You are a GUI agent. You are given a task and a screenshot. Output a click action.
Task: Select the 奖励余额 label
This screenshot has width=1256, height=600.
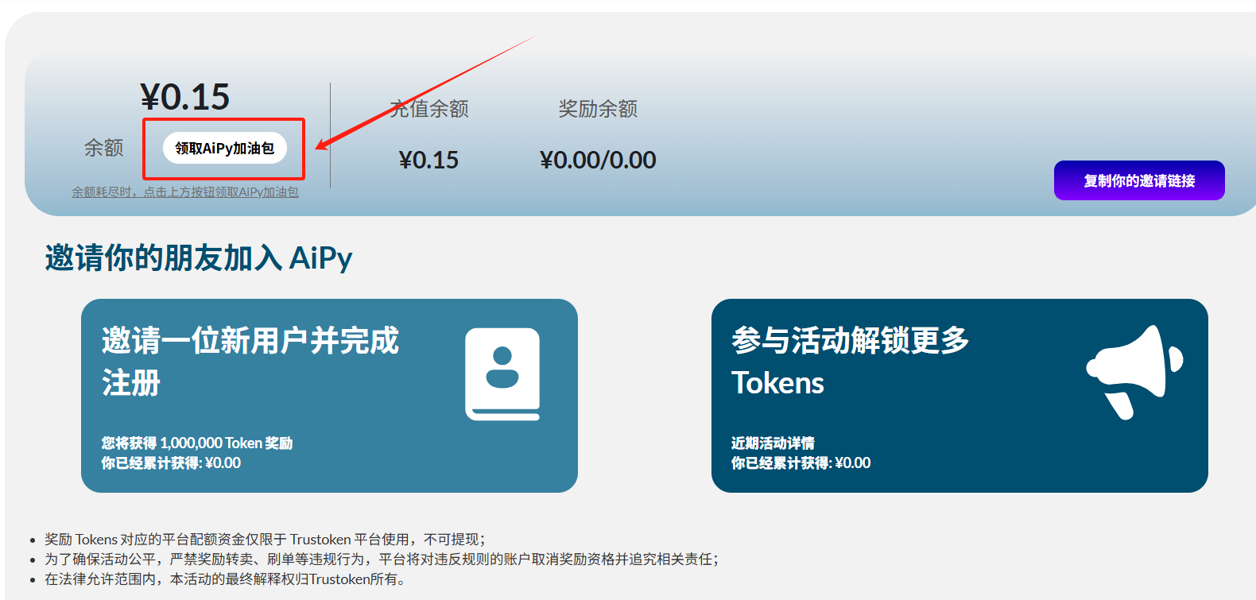598,109
